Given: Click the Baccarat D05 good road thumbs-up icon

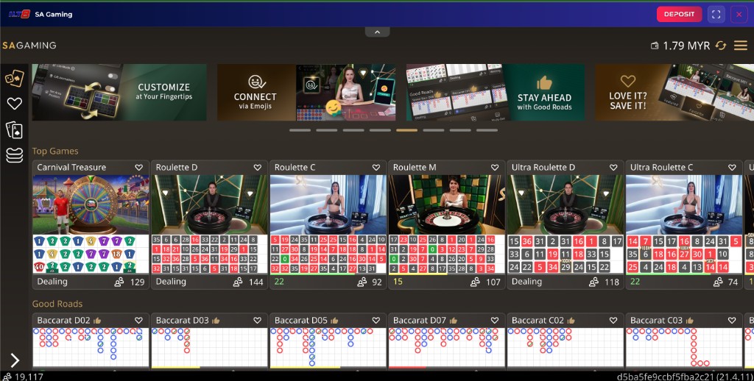Looking at the screenshot, I should click(335, 320).
